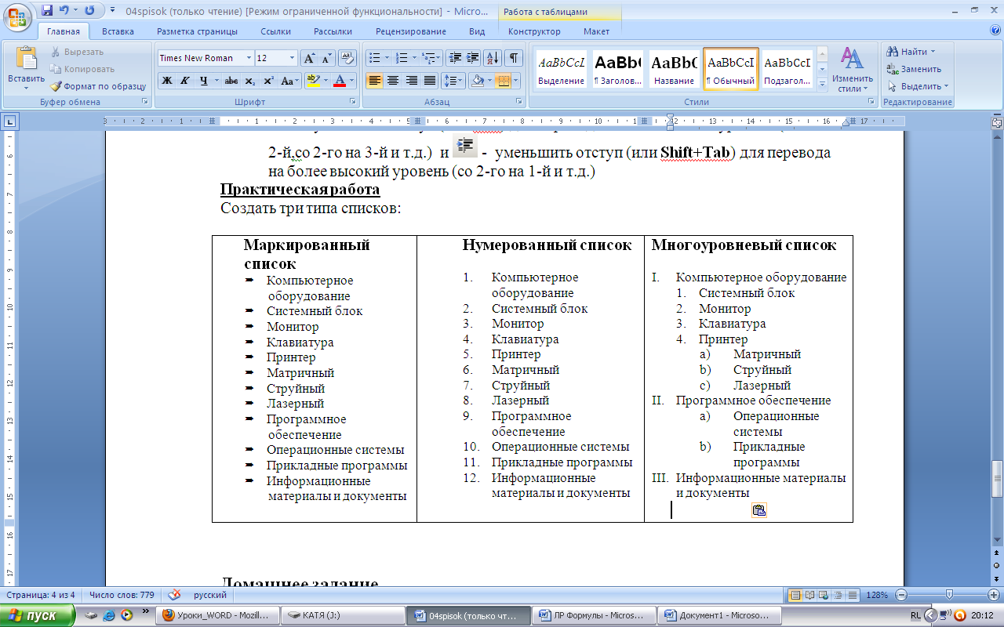Click the Format Painter (Формат по образцу)
Screen dimensions: 1004x627
(x=99, y=86)
